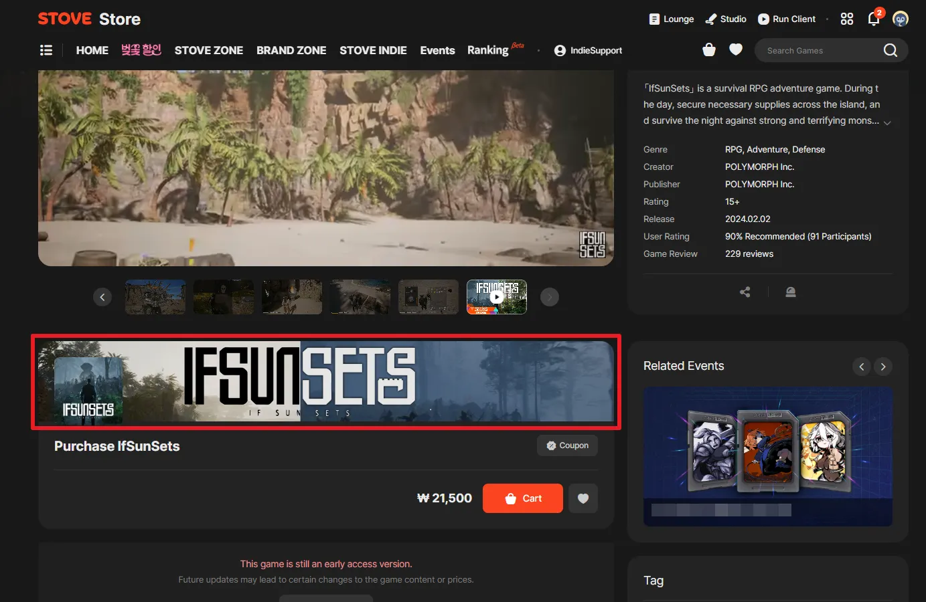Go to the HOME tab
The width and height of the screenshot is (926, 602).
pos(92,50)
